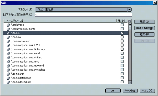Click the icon beside fj.comp.applications.1-2-3
158x96 pixels.
pyautogui.click(x=8, y=45)
